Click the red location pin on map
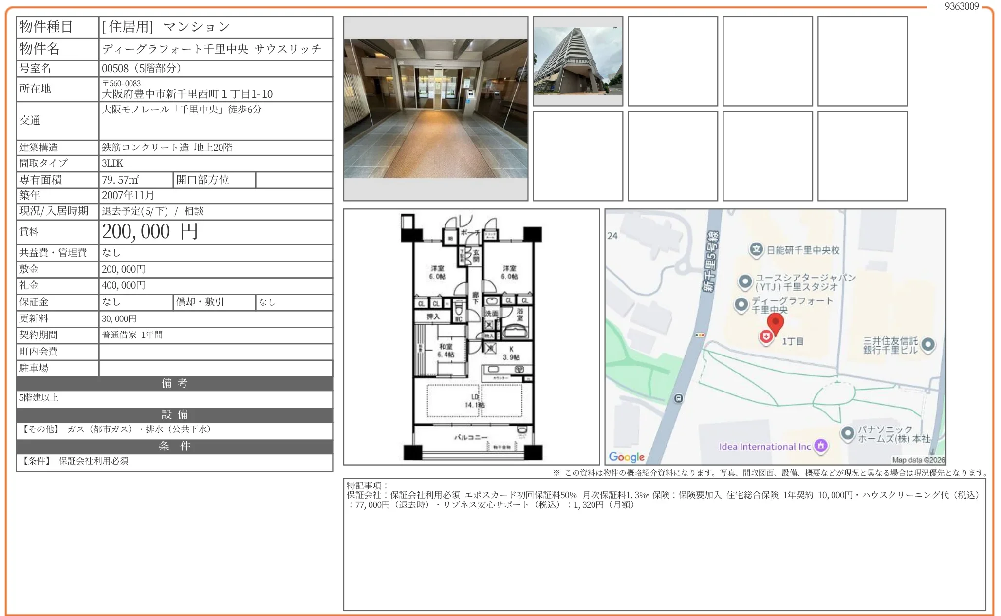This screenshot has height=616, width=1001. (x=775, y=322)
